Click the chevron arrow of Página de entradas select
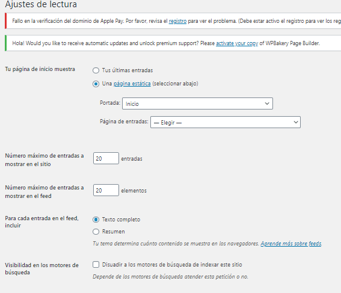This screenshot has height=293, width=341. (296, 122)
